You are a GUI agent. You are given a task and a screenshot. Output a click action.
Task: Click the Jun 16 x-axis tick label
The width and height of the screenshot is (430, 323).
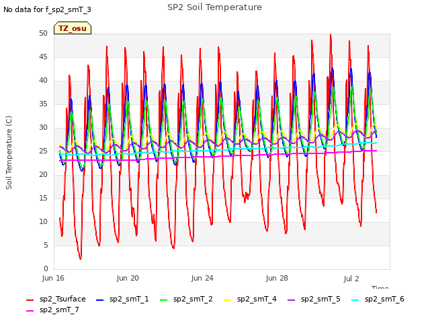click(x=53, y=278)
